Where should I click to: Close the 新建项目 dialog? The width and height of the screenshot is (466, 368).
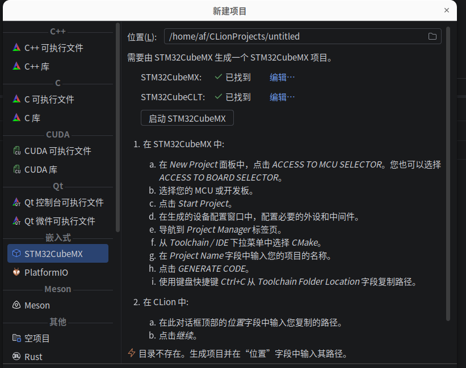[x=446, y=10]
